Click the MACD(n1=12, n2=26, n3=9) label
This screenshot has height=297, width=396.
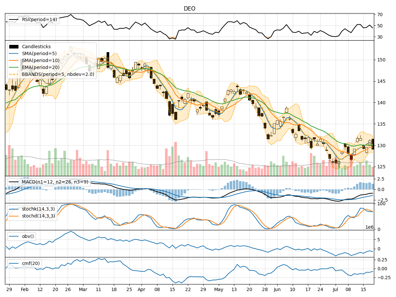click(54, 182)
